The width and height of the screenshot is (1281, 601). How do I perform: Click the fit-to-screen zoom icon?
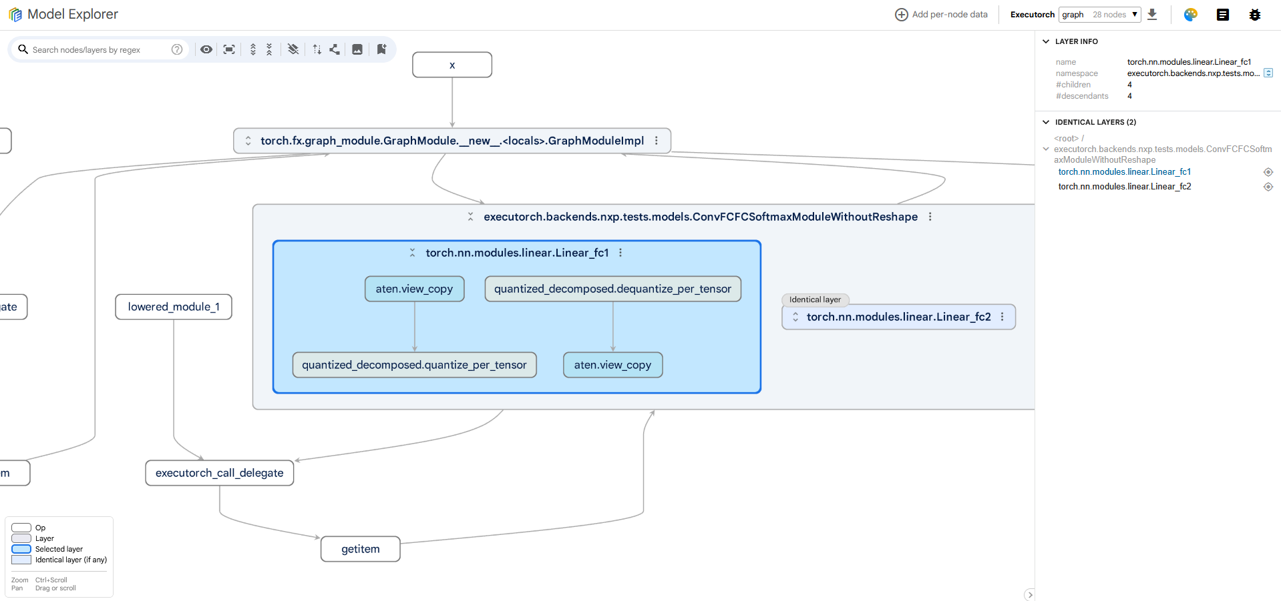(x=229, y=49)
